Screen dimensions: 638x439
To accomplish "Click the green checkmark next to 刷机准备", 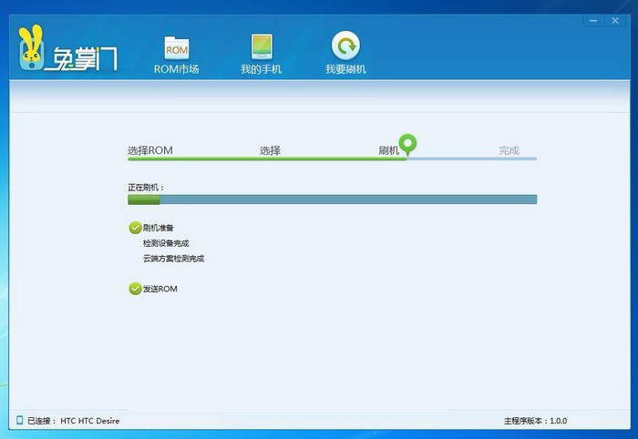I will tap(135, 228).
